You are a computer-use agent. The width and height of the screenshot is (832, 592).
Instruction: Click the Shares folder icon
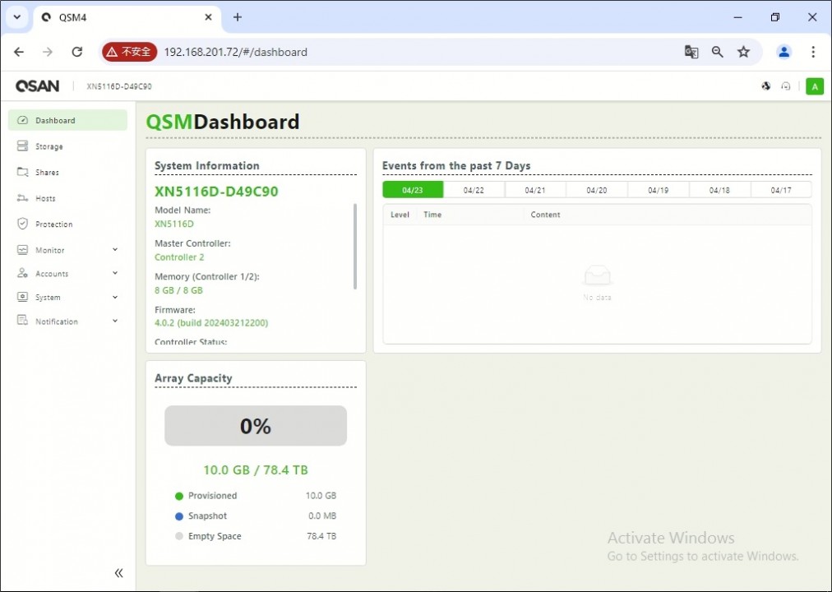[23, 173]
